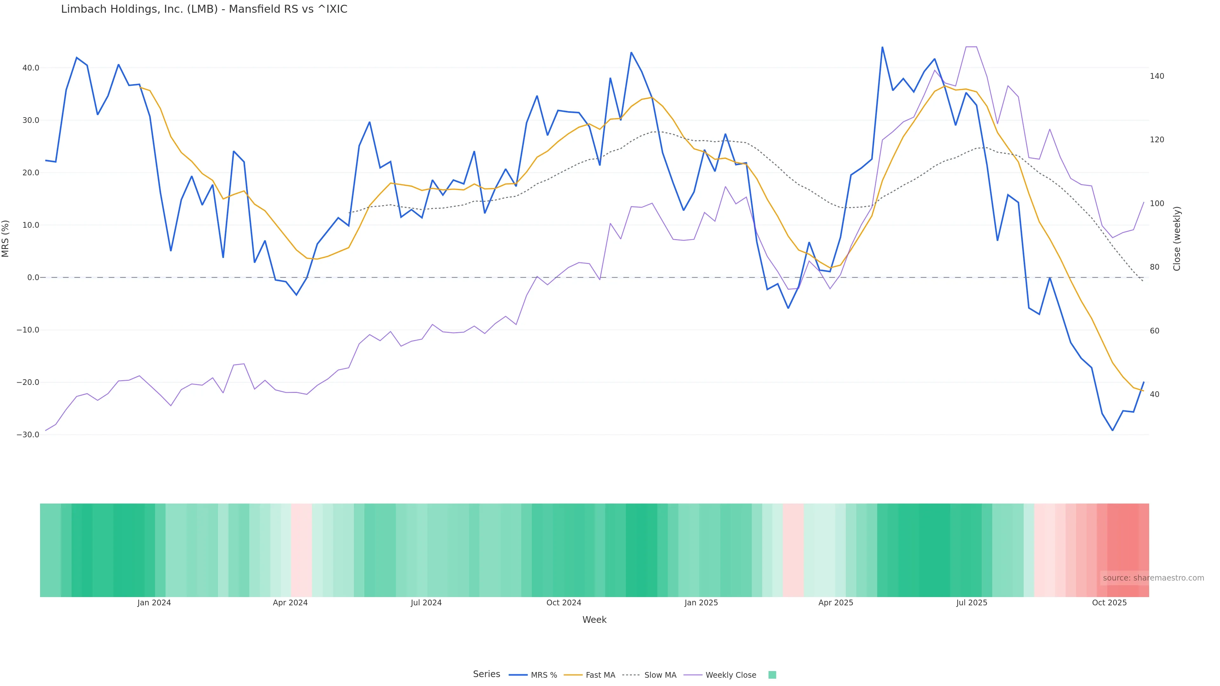This screenshot has width=1220, height=686.
Task: Hide the Weekly Close series via its label
Action: (731, 675)
